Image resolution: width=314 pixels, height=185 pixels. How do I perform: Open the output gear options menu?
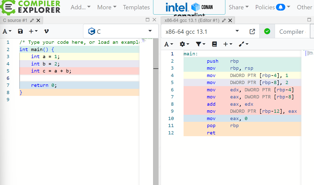point(185,44)
